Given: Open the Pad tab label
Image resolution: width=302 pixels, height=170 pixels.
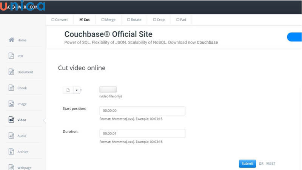Looking at the screenshot, I should pyautogui.click(x=183, y=20).
